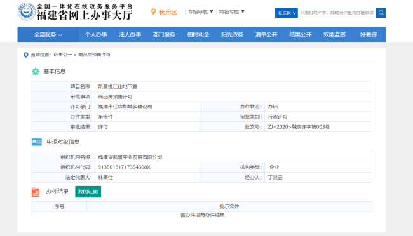Image resolution: width=413 pixels, height=236 pixels.
Task: Open the 特色专栏 dropdown
Action: (232, 12)
